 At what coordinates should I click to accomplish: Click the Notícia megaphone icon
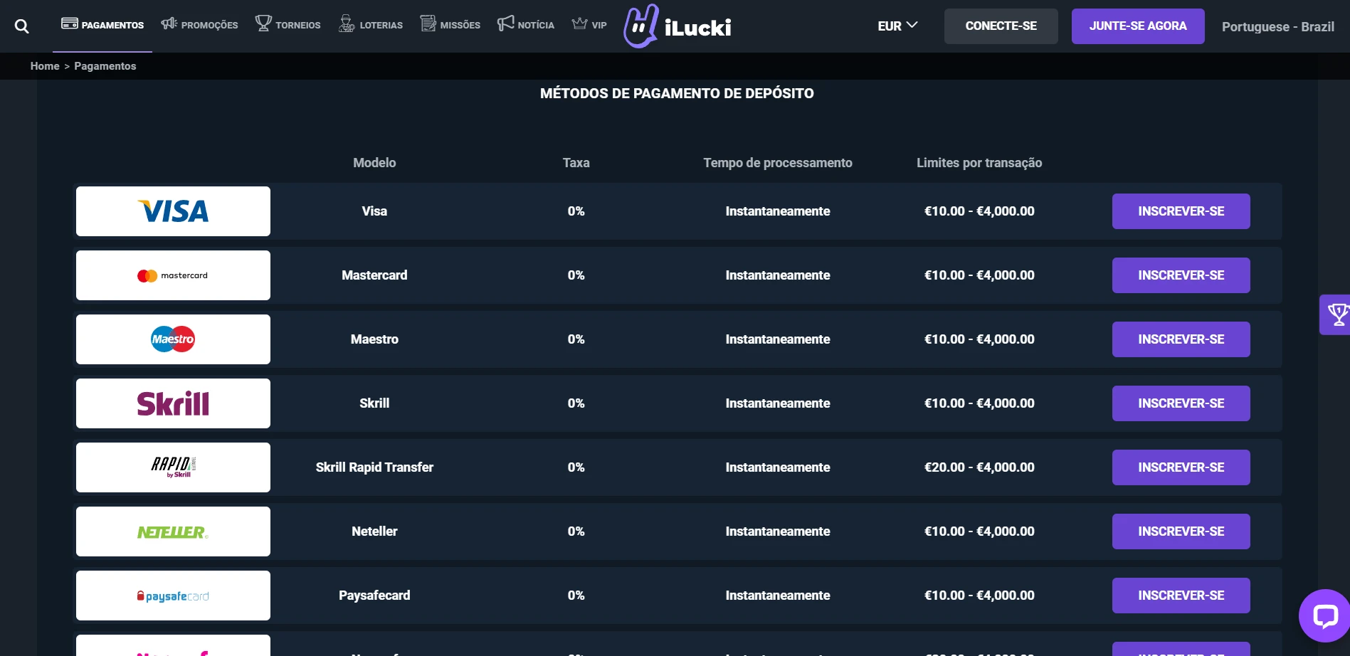[x=505, y=23]
